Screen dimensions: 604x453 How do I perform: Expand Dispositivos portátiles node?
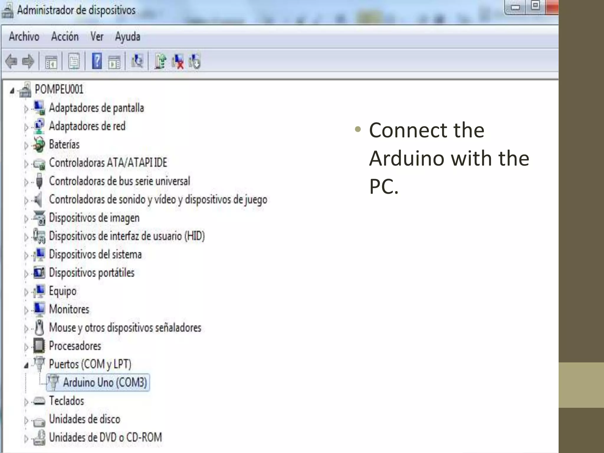coord(26,274)
